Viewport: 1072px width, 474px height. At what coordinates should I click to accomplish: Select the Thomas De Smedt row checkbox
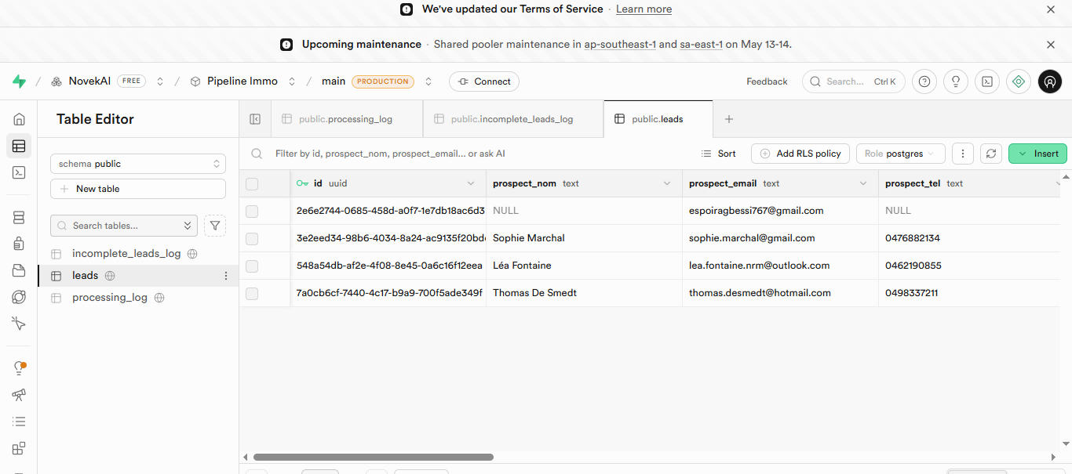252,293
